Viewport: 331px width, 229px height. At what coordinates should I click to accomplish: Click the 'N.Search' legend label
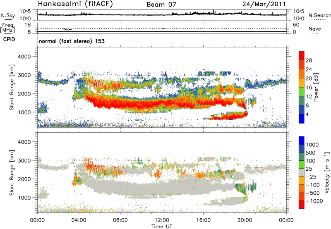[319, 15]
